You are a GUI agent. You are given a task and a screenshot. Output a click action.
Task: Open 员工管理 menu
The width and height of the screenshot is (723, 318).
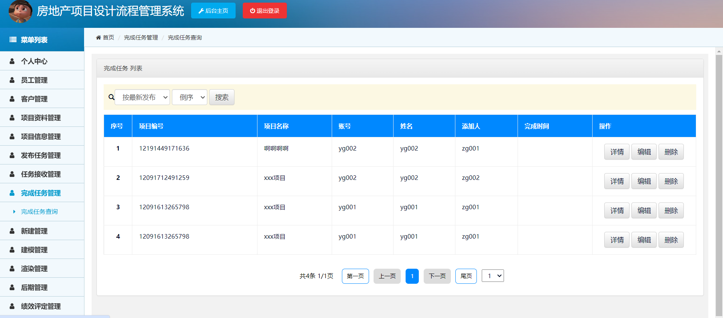[42, 80]
